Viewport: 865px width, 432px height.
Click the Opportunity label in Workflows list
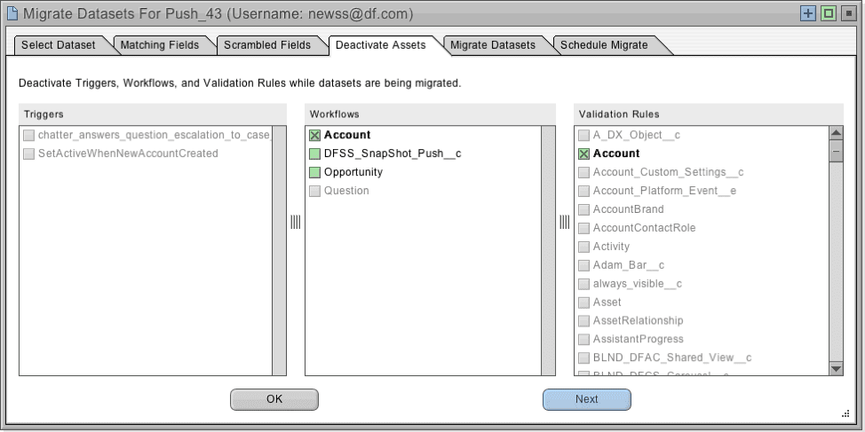coord(353,172)
